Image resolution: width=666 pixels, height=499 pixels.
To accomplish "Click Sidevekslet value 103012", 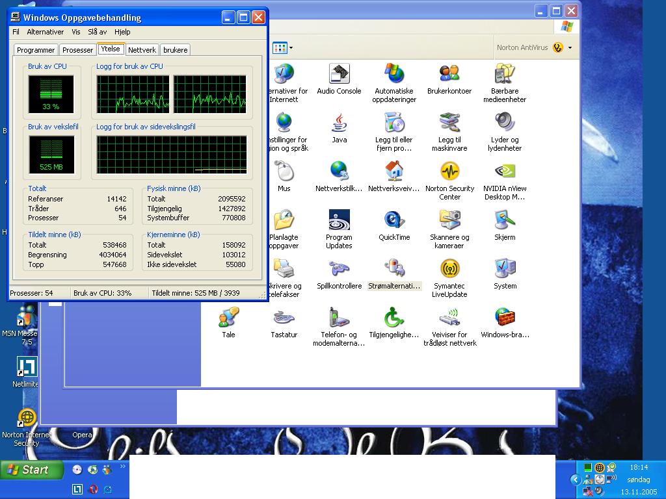I will point(233,255).
